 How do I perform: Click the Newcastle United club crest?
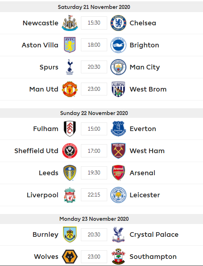coord(70,23)
